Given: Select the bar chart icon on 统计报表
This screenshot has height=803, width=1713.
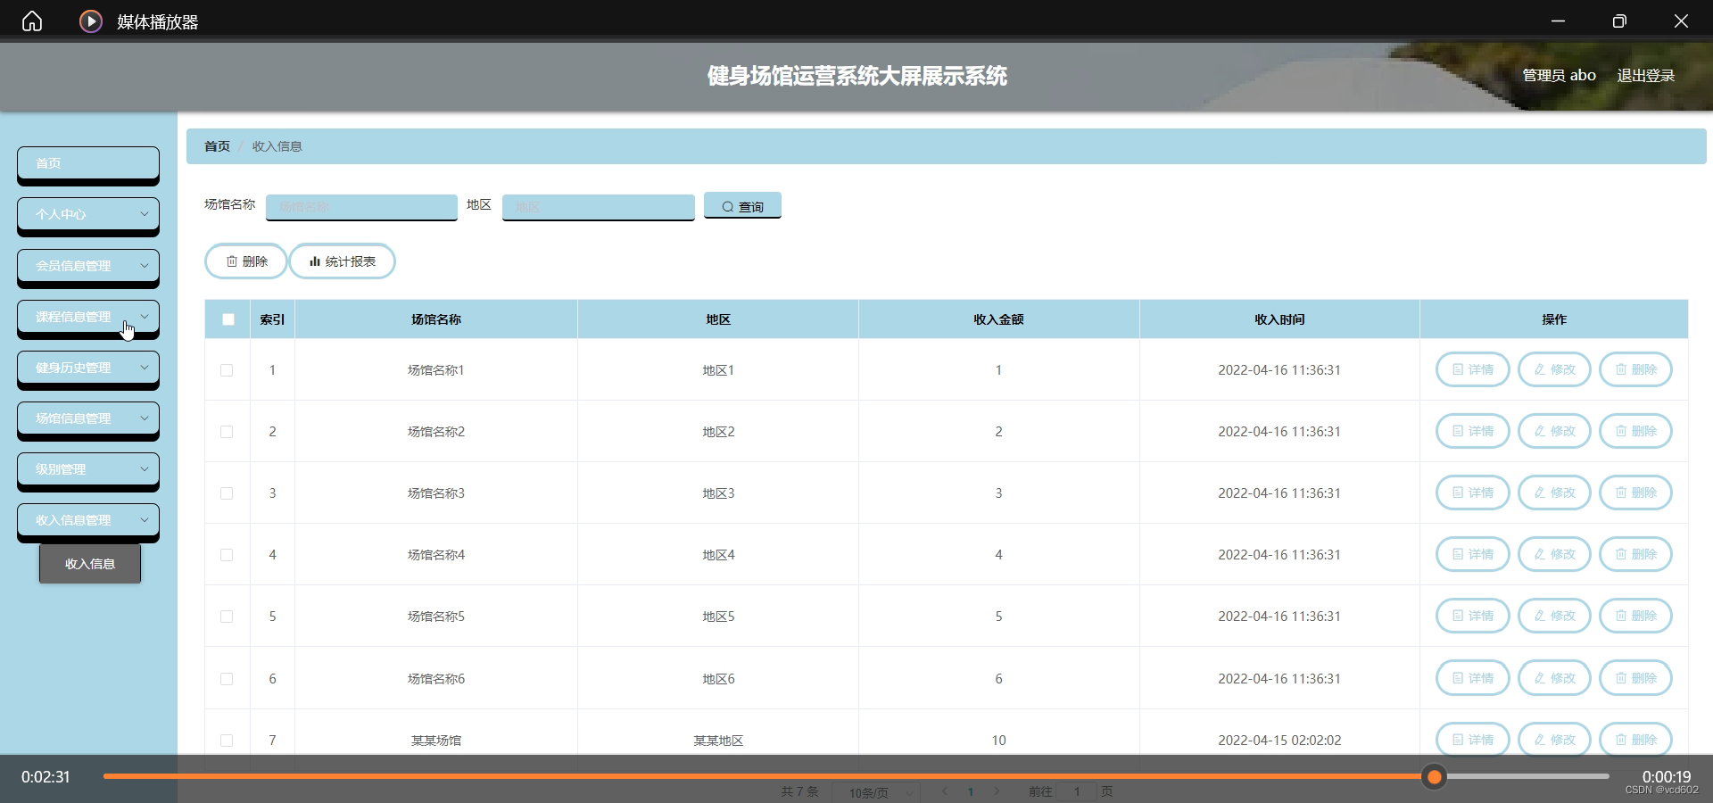Looking at the screenshot, I should (315, 261).
